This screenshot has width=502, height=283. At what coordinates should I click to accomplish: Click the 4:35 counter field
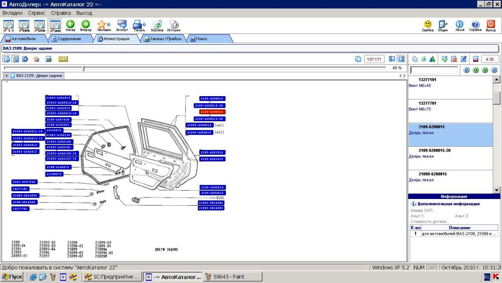coord(490,59)
